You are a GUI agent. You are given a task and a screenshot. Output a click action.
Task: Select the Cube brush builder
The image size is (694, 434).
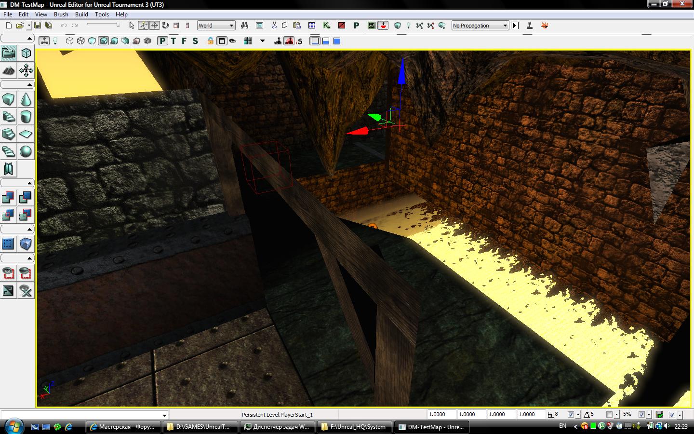click(8, 99)
